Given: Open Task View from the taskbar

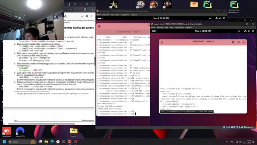Looking at the screenshot, I should (x=40, y=142).
